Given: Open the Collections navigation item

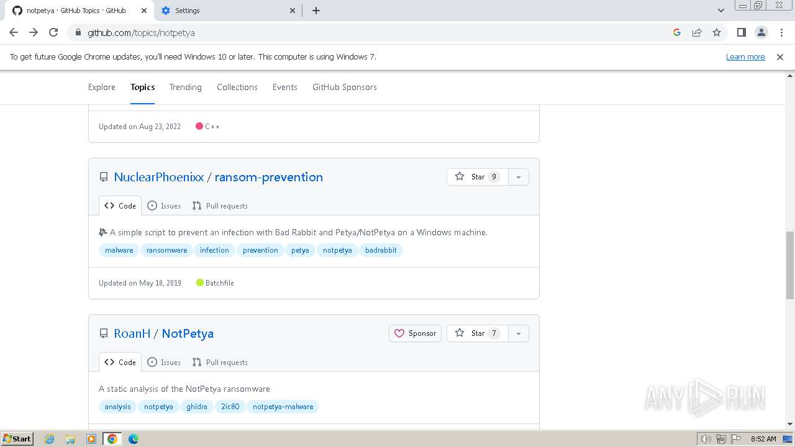Looking at the screenshot, I should click(237, 87).
